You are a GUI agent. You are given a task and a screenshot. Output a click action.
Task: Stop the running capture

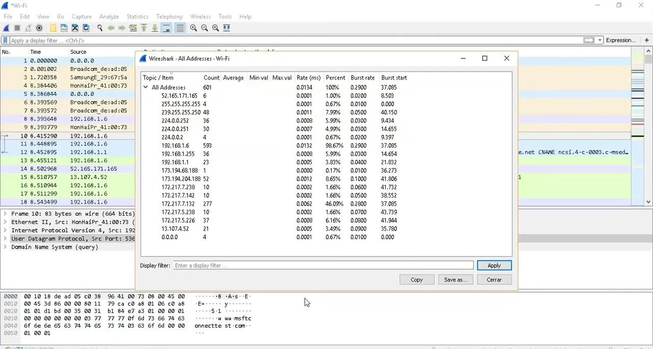pos(17,28)
